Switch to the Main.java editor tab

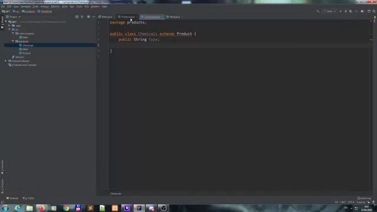point(105,17)
